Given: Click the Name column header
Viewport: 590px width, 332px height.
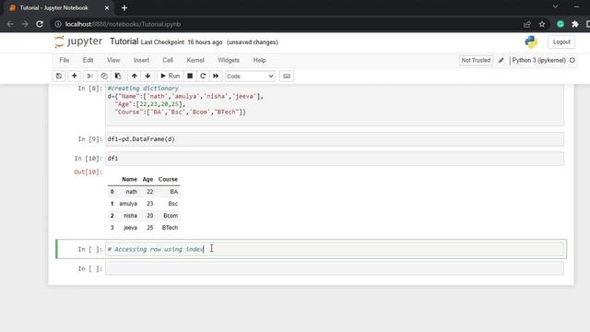Looking at the screenshot, I should 129,179.
